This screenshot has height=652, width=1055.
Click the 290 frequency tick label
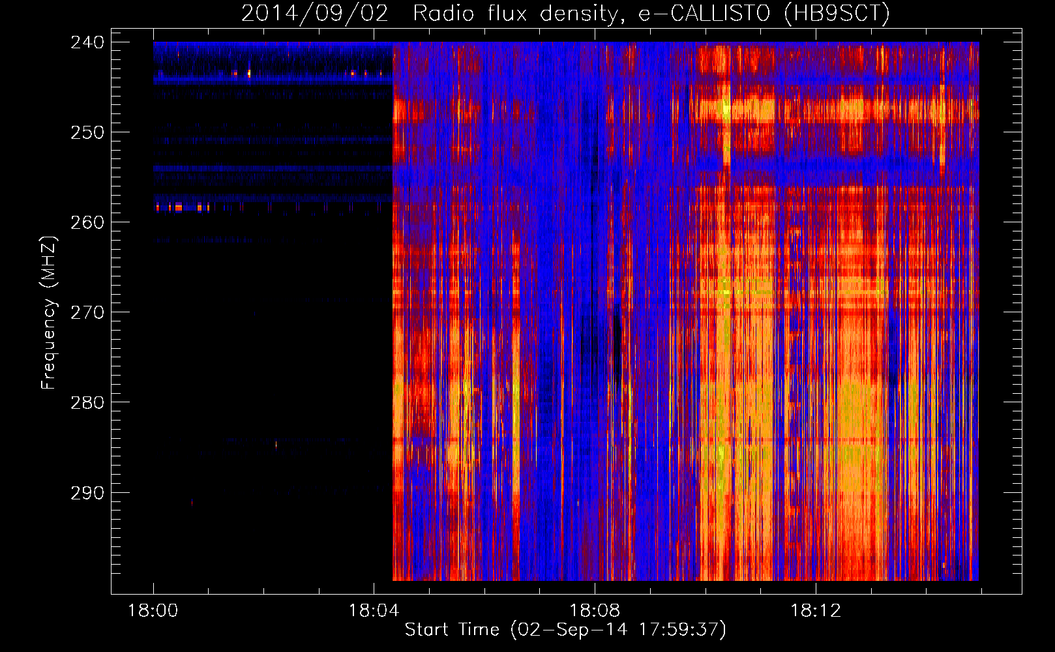click(87, 493)
